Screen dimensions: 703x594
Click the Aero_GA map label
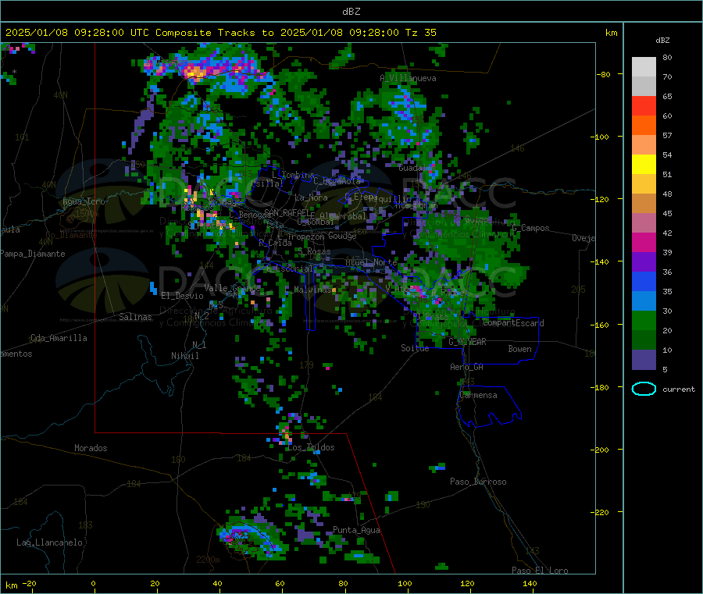(x=466, y=367)
